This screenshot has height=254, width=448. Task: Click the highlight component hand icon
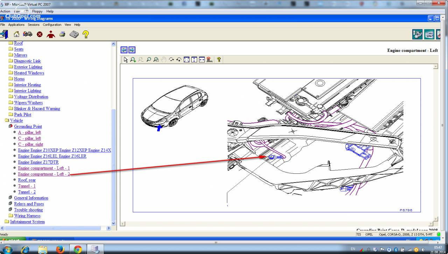click(x=210, y=60)
